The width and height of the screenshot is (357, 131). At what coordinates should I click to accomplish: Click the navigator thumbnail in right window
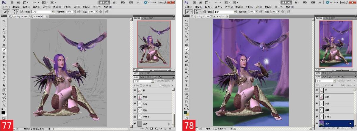(335, 44)
